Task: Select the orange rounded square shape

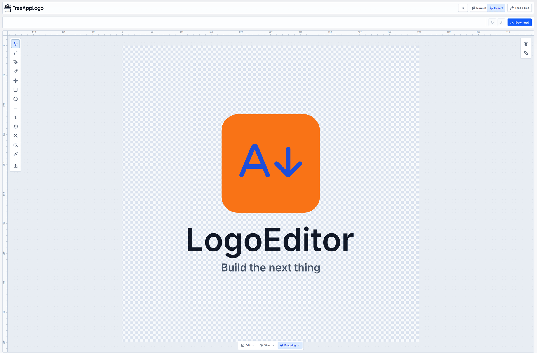Action: click(270, 196)
